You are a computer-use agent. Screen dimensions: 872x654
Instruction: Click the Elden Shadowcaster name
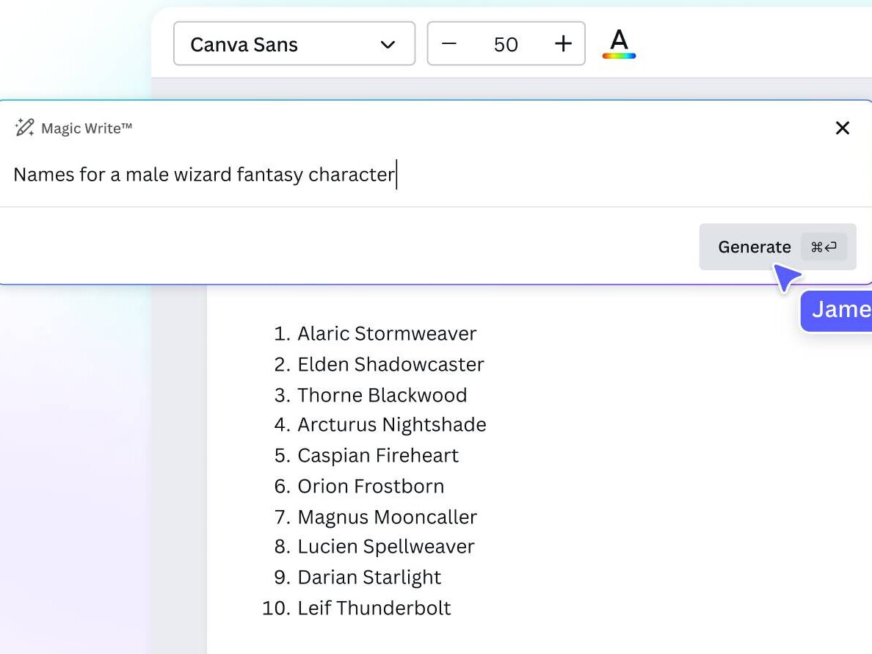pos(390,364)
